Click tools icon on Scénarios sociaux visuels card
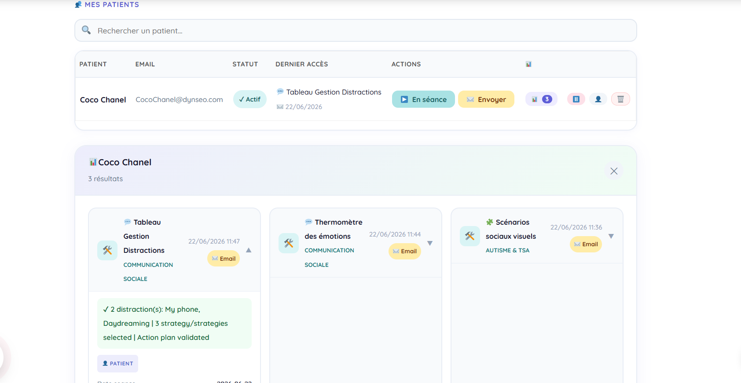The height and width of the screenshot is (383, 741). point(470,236)
